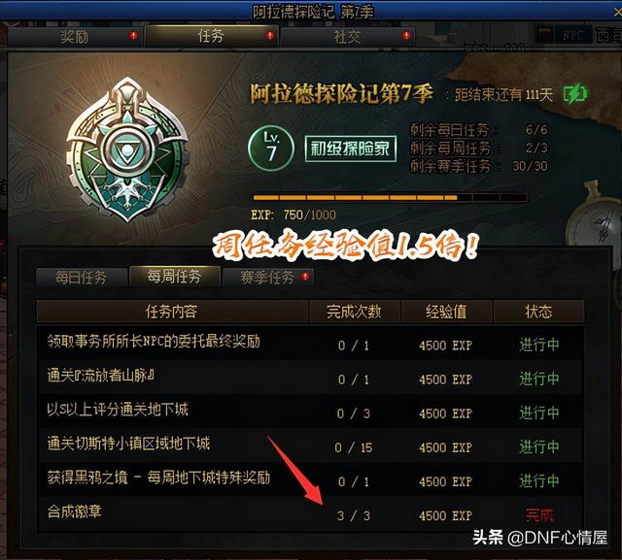This screenshot has width=622, height=560.
Task: Click the red alert dot on 社交 tab
Action: point(406,36)
